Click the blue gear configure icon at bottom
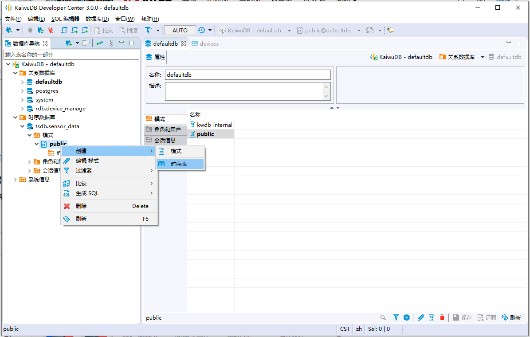 407,317
